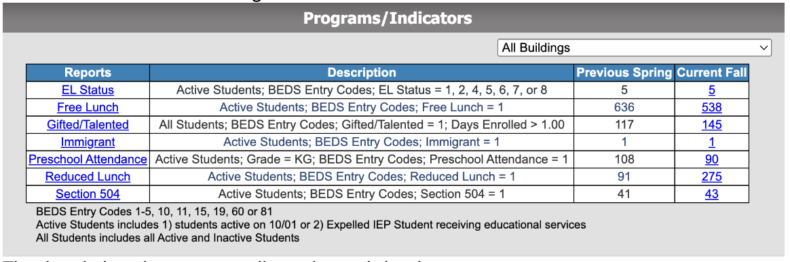Click Current Fall count 275 for Reduced Lunch
790x262 pixels.
coord(711,177)
